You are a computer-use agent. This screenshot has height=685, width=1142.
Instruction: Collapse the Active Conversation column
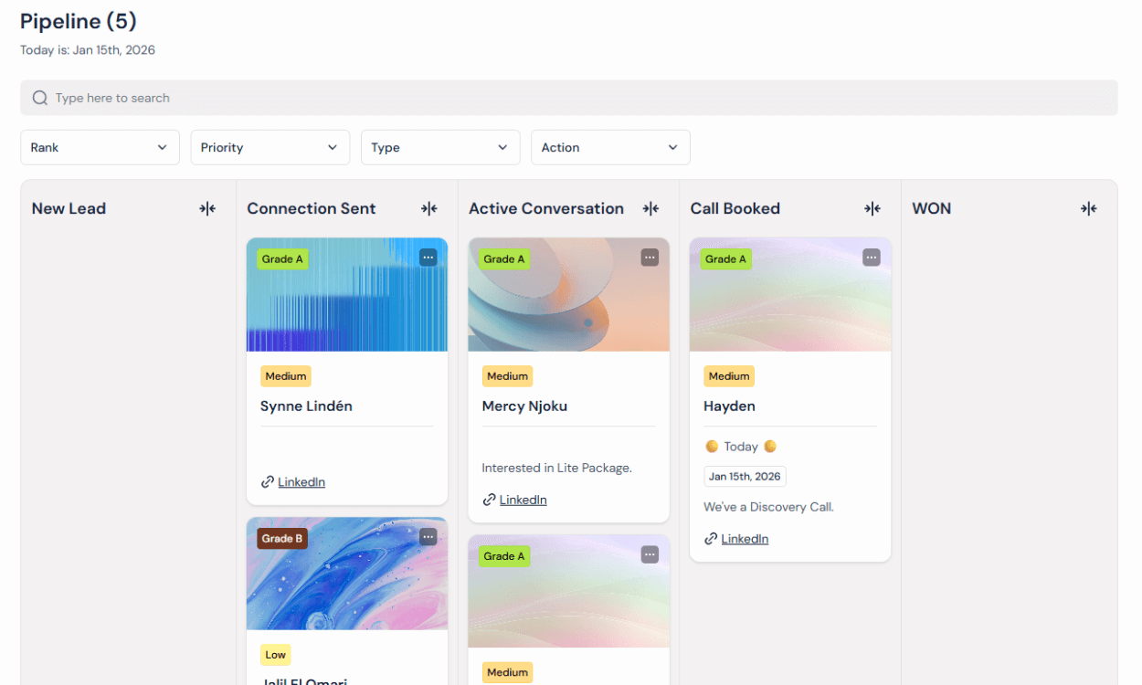(650, 209)
